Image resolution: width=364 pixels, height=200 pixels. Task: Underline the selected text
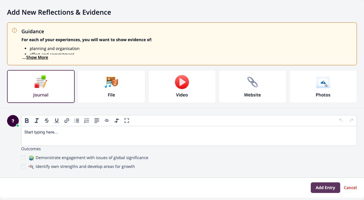(57, 121)
